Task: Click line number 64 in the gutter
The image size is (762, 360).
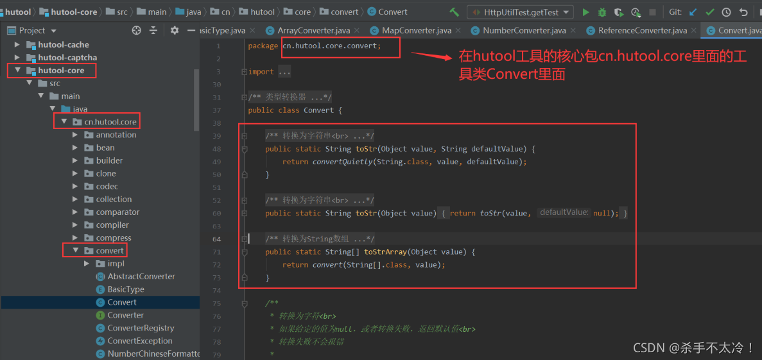Action: click(216, 239)
